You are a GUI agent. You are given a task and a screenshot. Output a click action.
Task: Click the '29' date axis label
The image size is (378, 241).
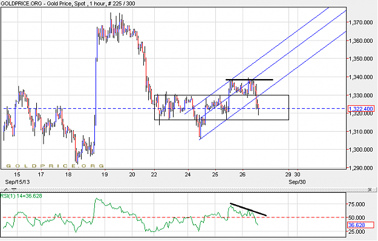(x=288, y=175)
